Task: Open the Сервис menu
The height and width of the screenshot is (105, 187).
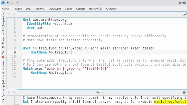Action: (81, 9)
